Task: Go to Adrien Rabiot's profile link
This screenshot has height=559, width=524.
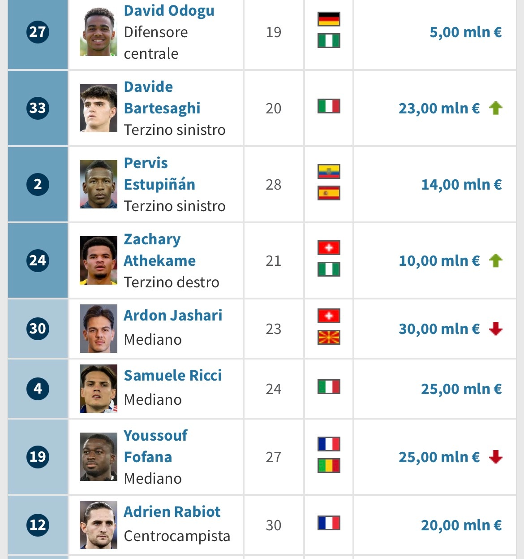Action: tap(172, 511)
